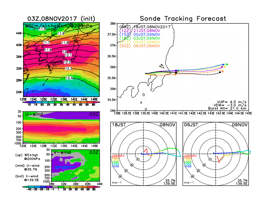Click the 12.4 height contour label

coord(69,78)
